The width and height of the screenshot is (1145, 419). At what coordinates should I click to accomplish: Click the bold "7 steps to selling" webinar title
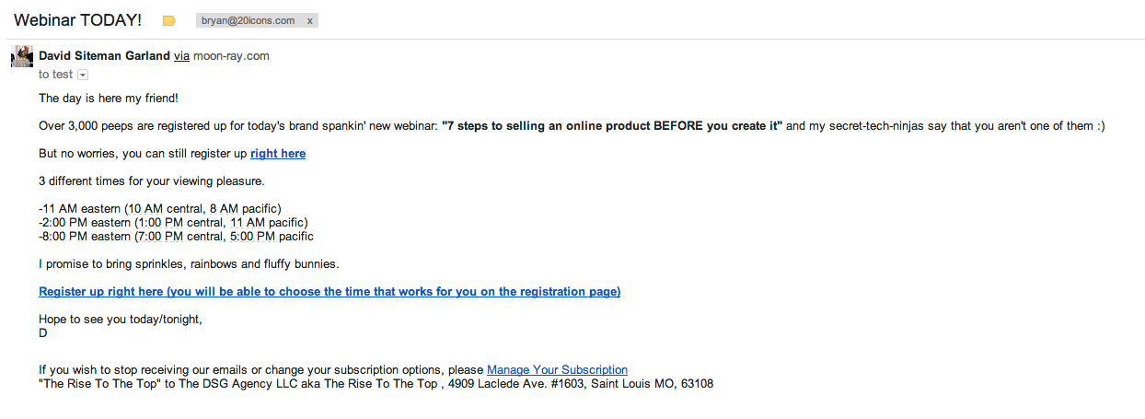pyautogui.click(x=612, y=126)
